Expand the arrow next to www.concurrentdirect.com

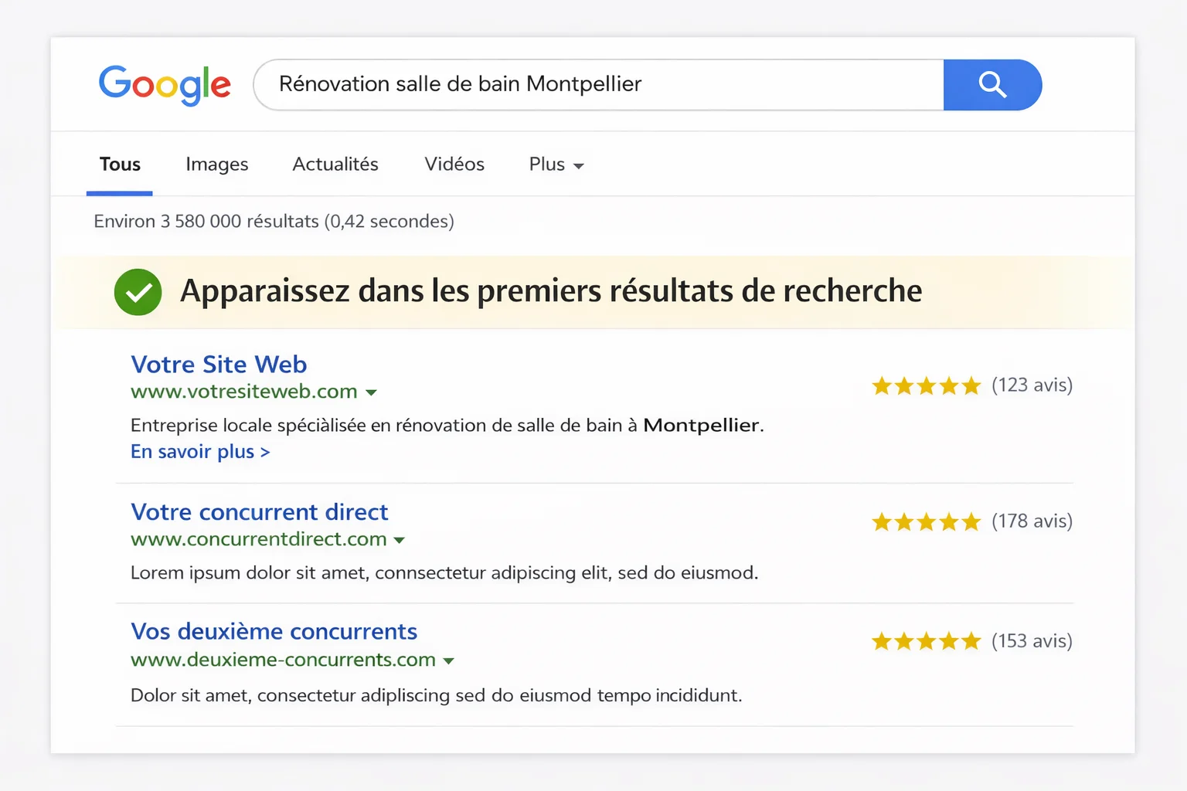[x=399, y=540]
